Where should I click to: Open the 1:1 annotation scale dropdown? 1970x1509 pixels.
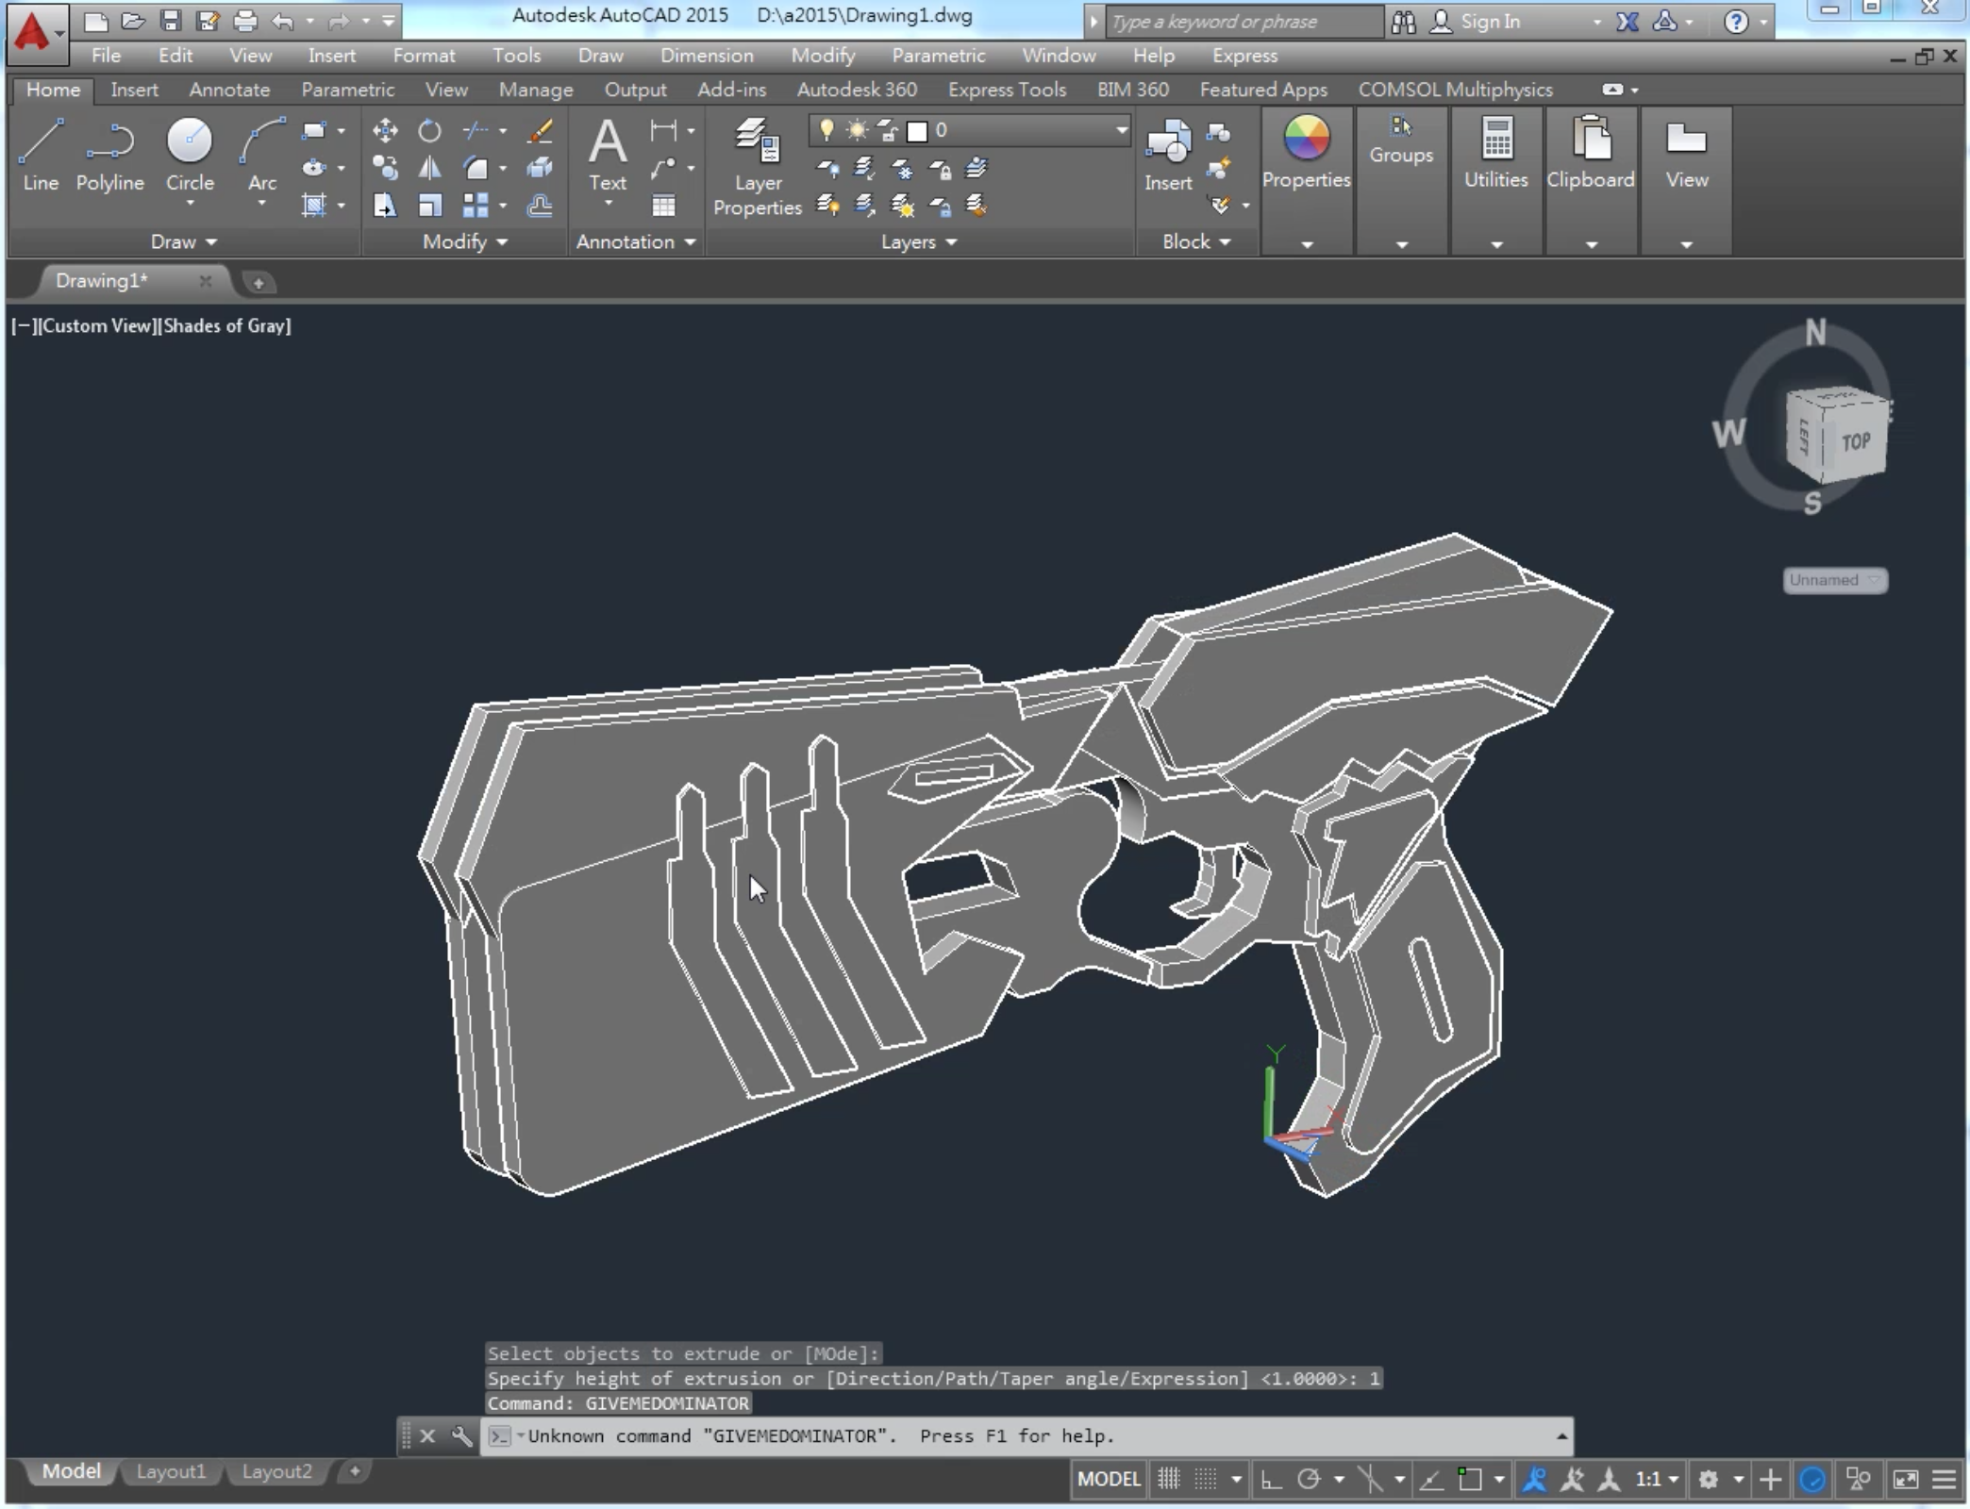(x=1657, y=1479)
